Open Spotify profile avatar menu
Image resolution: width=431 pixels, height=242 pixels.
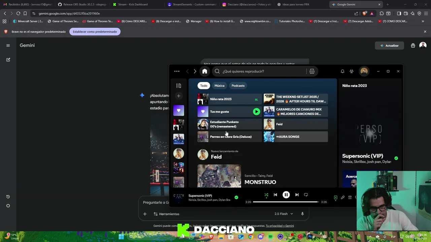tap(364, 71)
